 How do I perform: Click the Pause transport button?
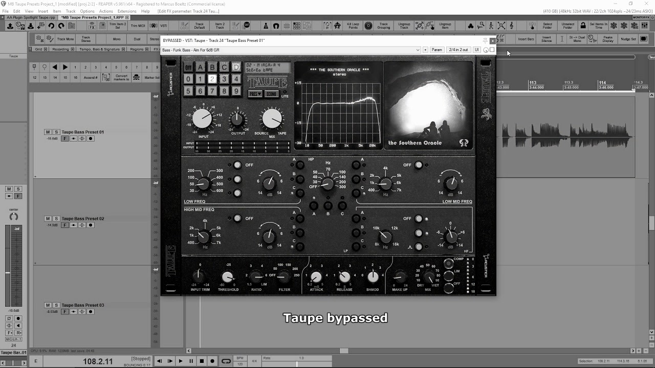point(191,361)
